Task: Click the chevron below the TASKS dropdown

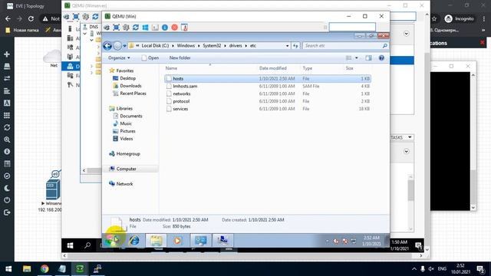Action: pyautogui.click(x=406, y=152)
